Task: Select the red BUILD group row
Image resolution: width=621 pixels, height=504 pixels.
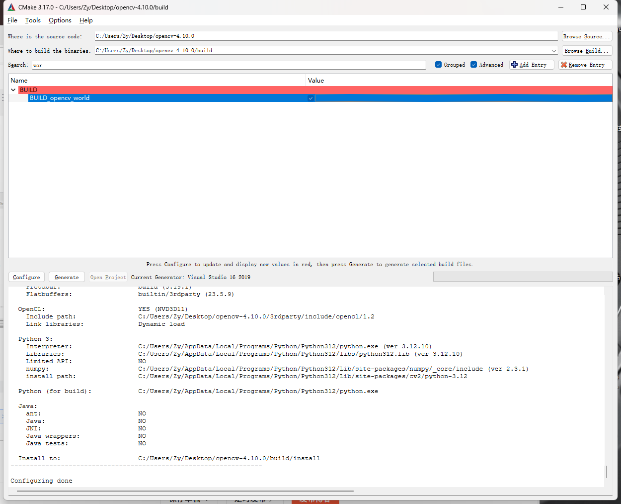Action: 315,90
